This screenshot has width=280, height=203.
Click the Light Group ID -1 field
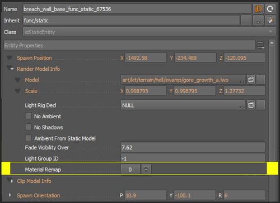[193, 158]
